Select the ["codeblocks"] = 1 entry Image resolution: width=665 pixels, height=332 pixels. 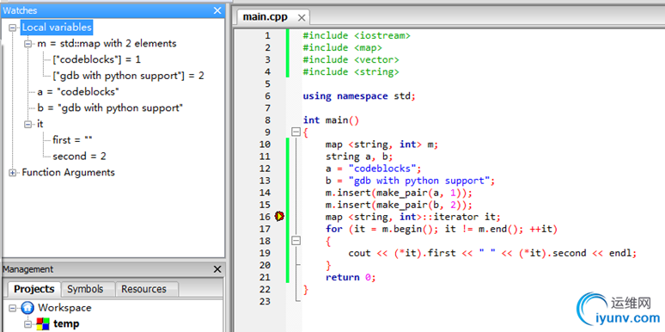coord(97,59)
